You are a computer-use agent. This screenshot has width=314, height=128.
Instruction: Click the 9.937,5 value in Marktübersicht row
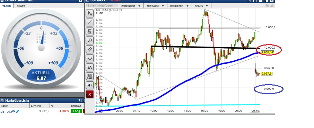point(44,111)
